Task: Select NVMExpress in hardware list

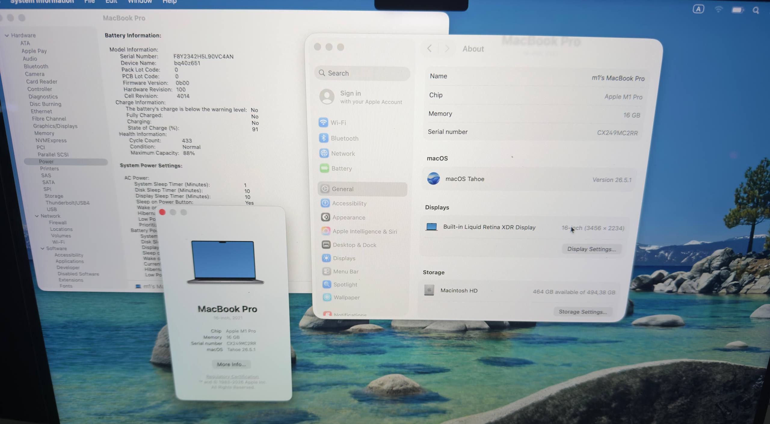Action: point(51,140)
